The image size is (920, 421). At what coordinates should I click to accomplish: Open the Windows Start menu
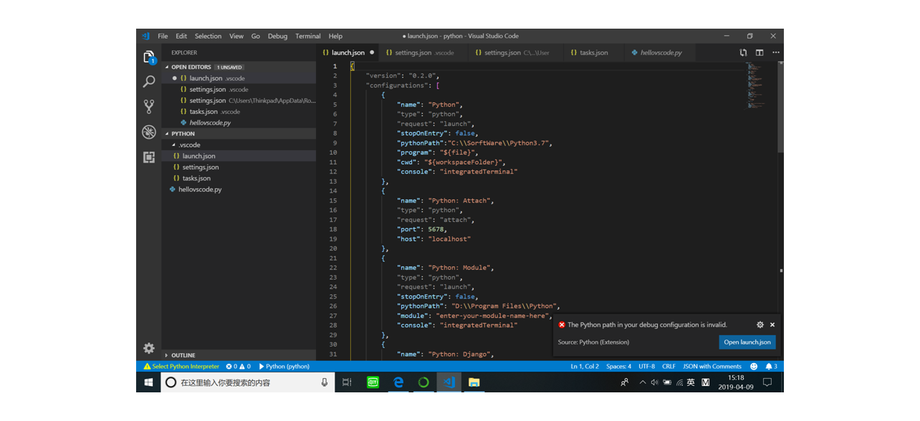(x=149, y=382)
